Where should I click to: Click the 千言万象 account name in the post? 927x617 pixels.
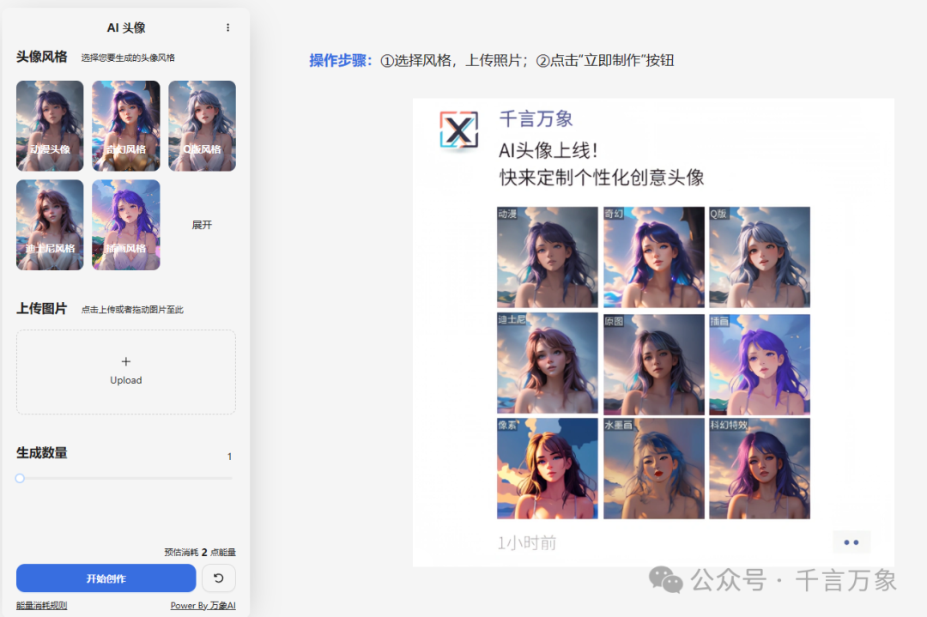click(x=536, y=119)
